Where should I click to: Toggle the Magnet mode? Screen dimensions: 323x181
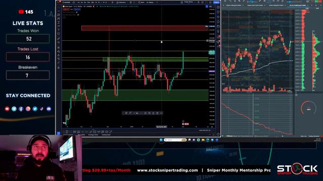click(x=59, y=48)
